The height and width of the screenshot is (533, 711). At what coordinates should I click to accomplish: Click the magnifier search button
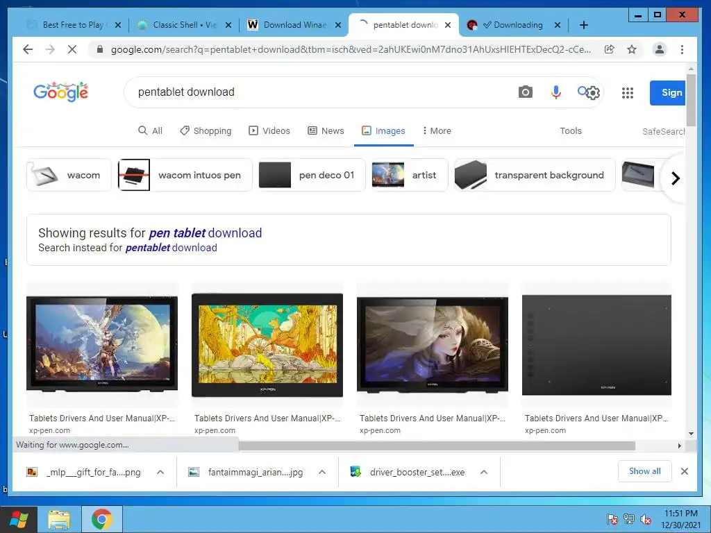(583, 92)
